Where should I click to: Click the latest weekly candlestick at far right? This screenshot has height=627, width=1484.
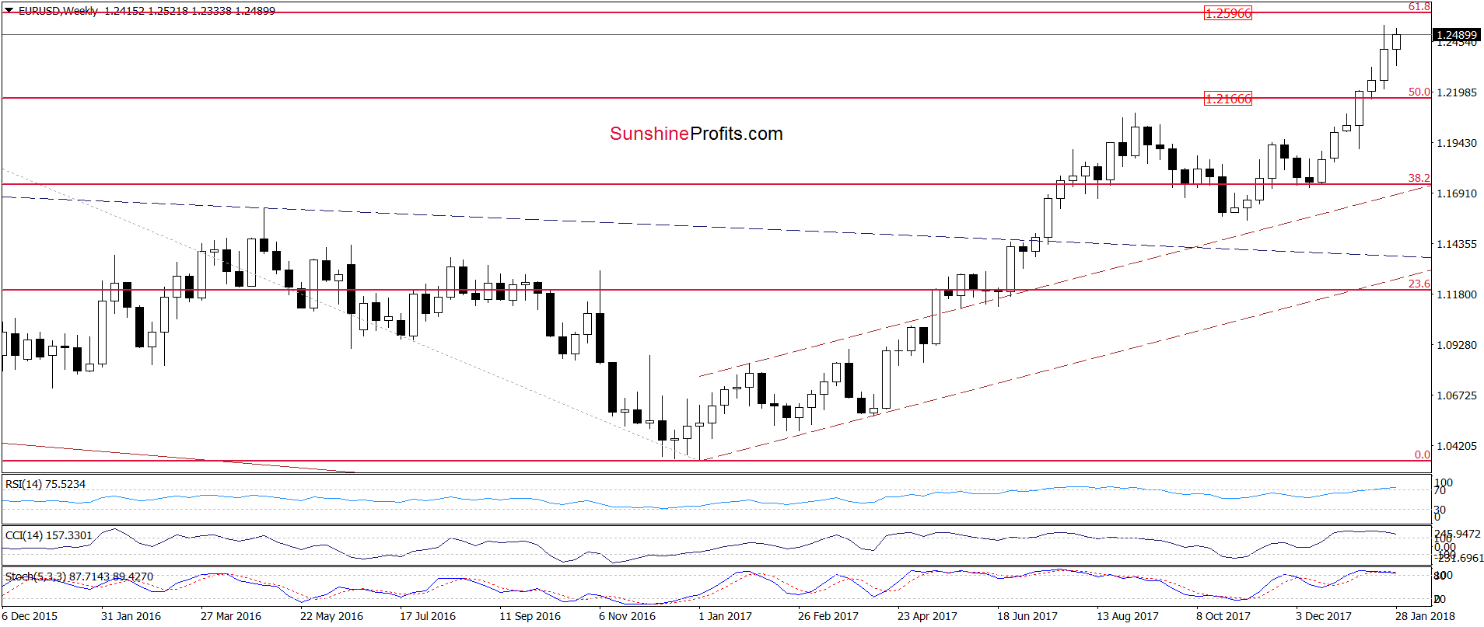(x=1397, y=42)
